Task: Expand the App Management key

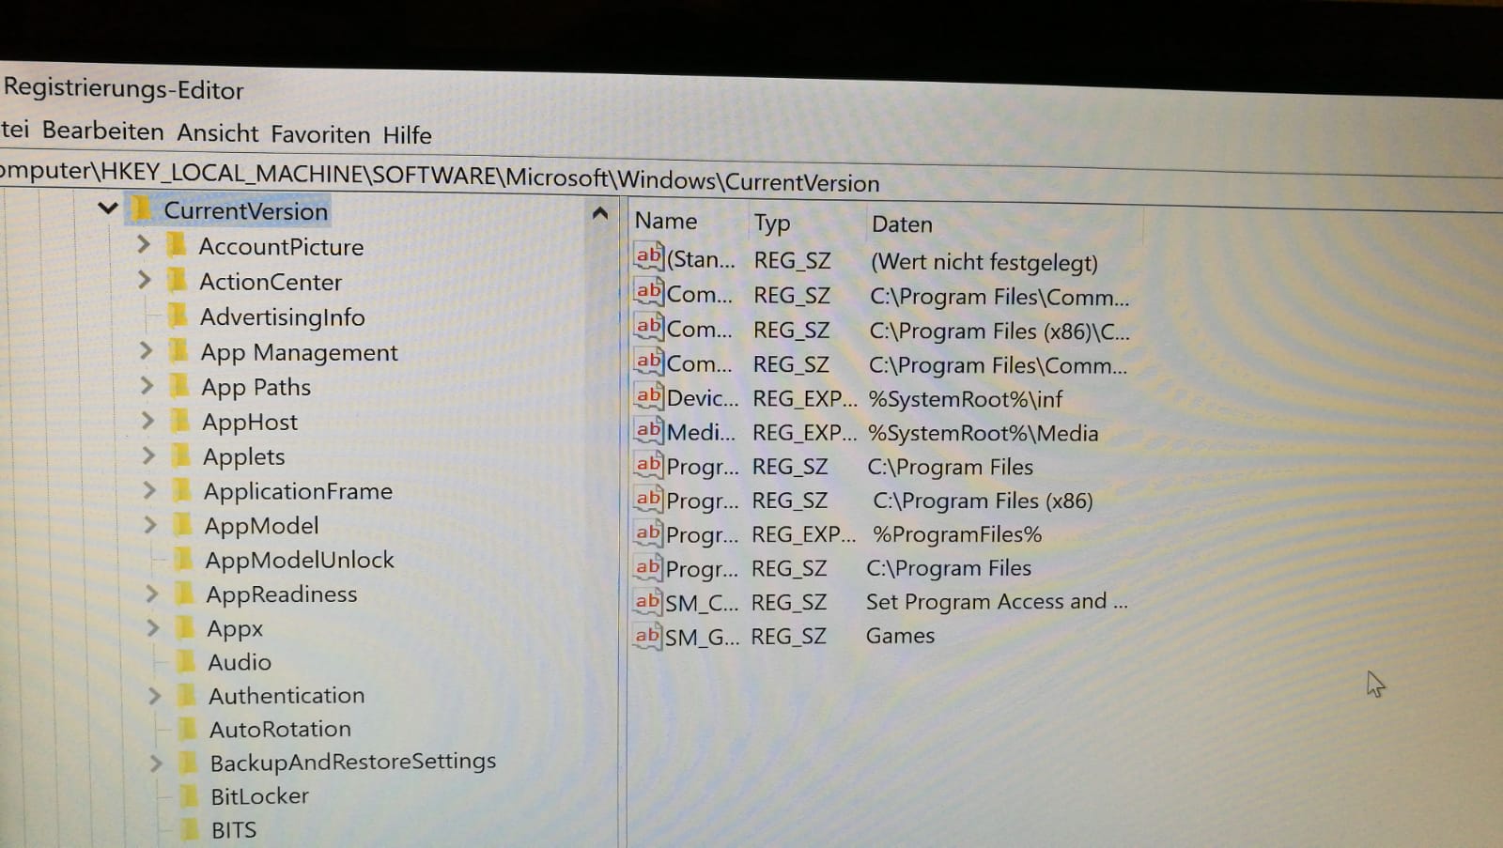Action: click(146, 350)
